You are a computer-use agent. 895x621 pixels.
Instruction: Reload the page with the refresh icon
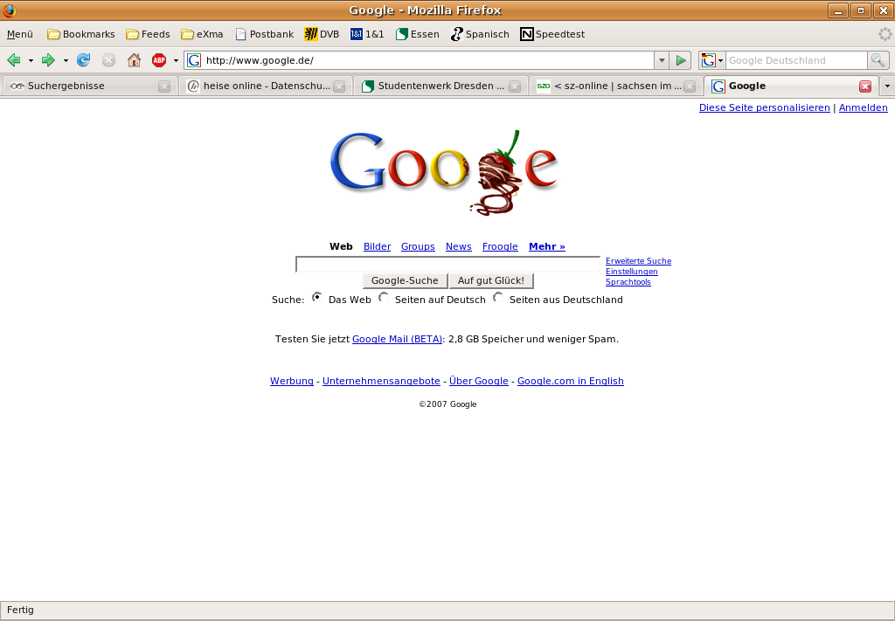pos(83,60)
